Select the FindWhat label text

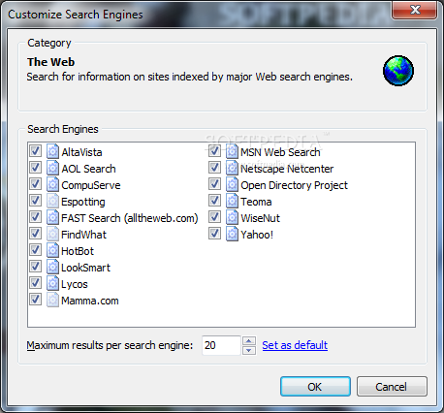point(83,235)
